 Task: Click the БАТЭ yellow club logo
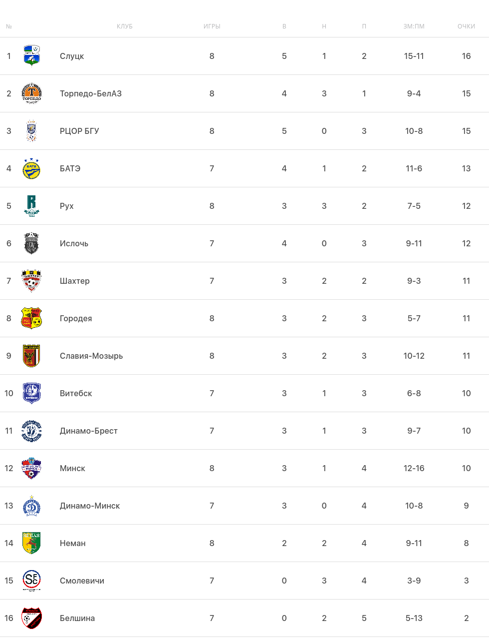coord(31,168)
